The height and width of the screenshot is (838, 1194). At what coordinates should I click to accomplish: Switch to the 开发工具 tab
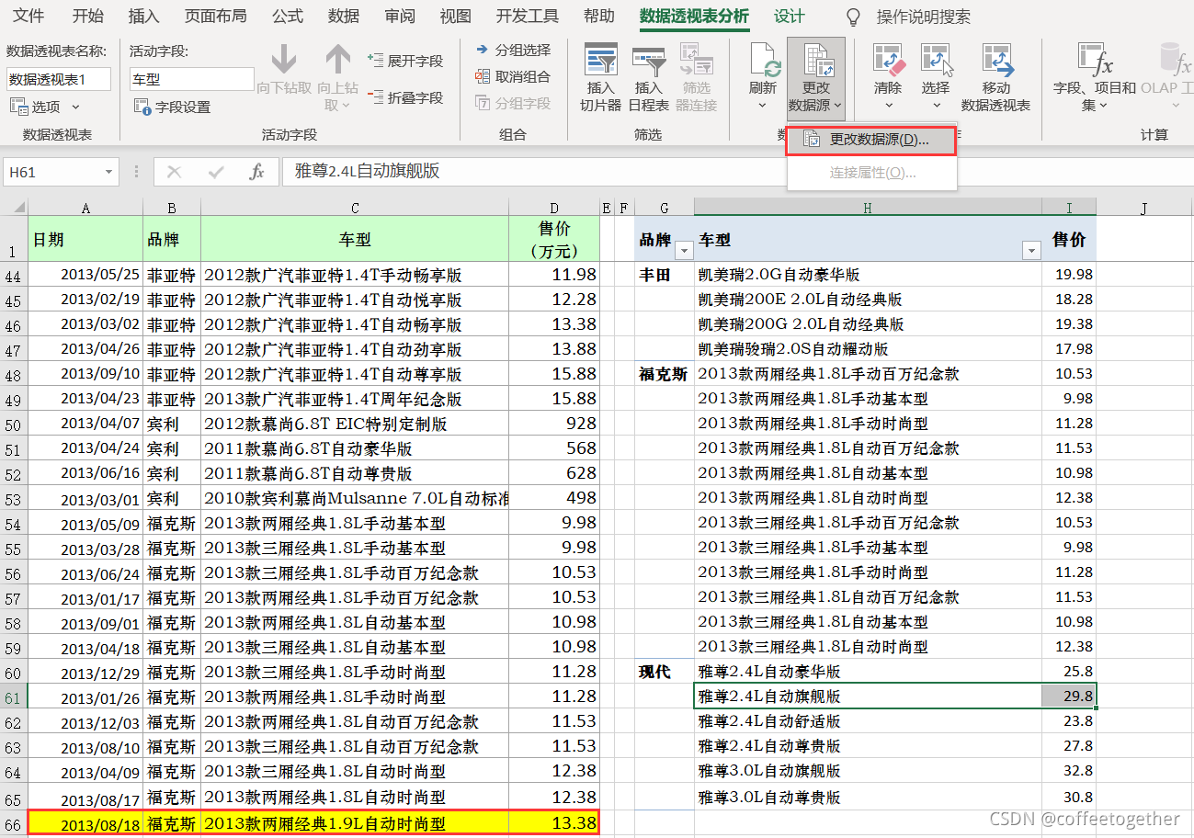(528, 17)
